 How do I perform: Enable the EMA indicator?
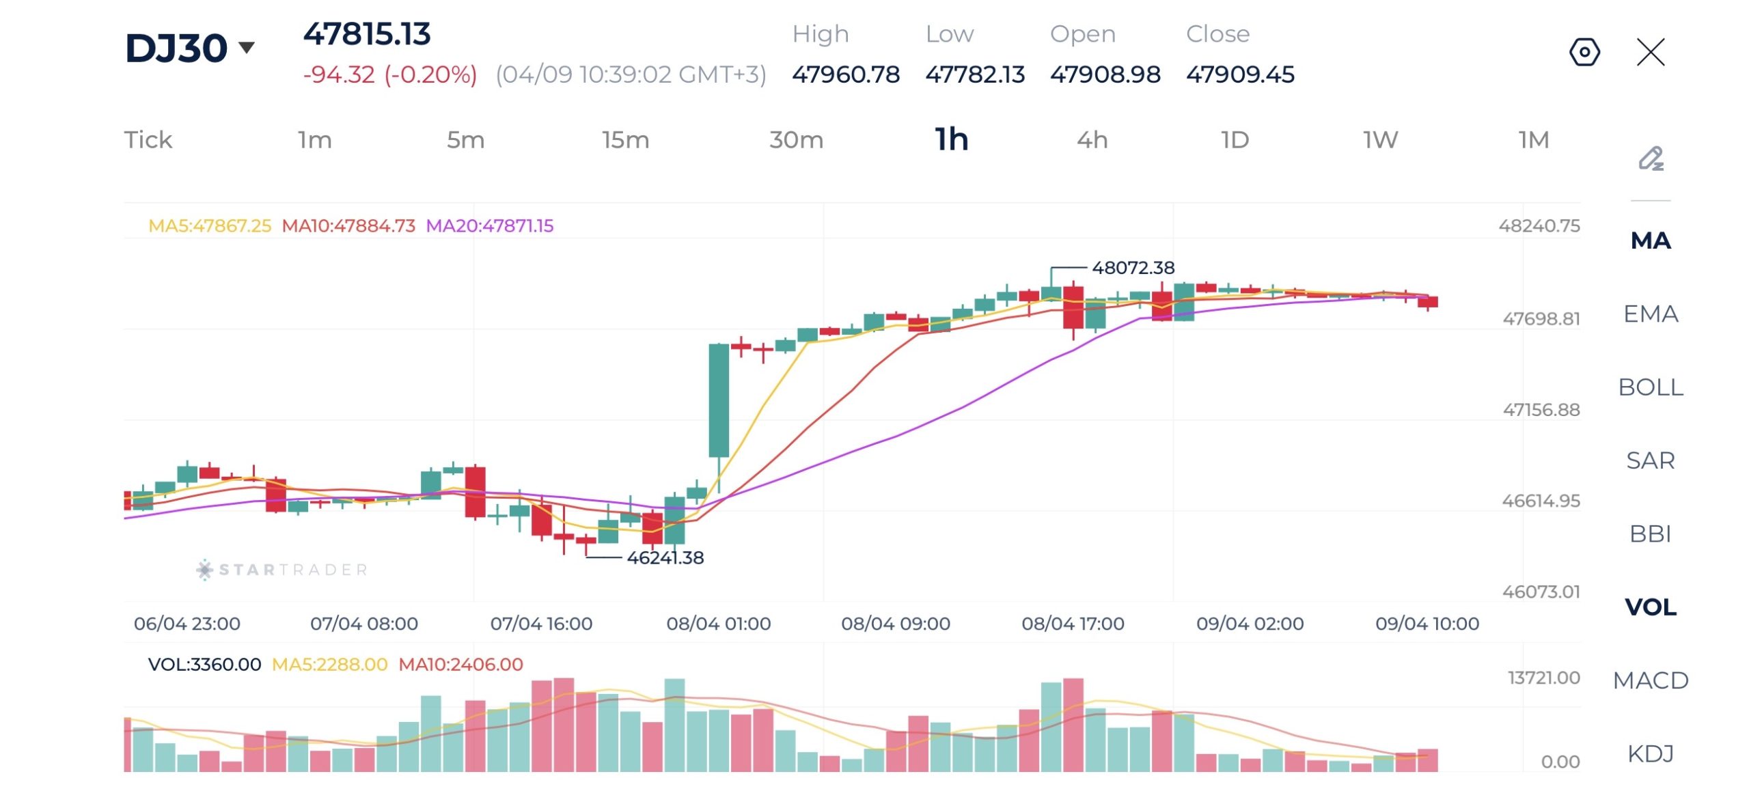1651,314
